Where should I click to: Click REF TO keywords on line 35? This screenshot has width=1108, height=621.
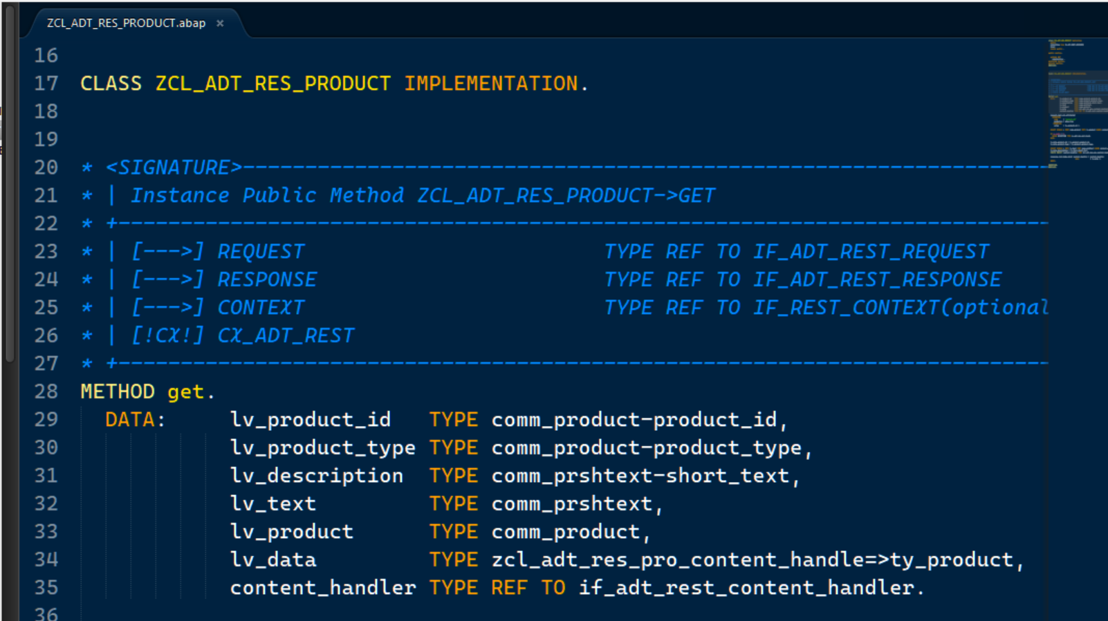tap(528, 588)
